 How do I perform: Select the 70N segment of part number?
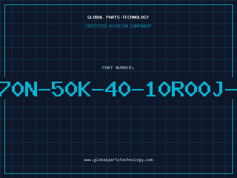point(19,89)
